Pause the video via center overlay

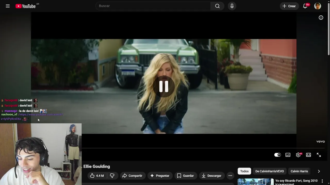[164, 86]
